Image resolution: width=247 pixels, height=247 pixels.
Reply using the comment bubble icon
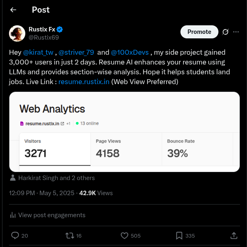point(15,236)
